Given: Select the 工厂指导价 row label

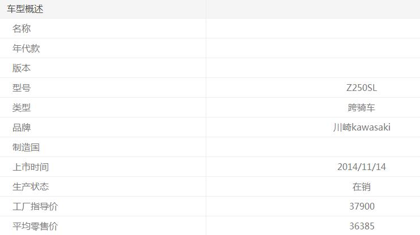Looking at the screenshot, I should pyautogui.click(x=35, y=207).
